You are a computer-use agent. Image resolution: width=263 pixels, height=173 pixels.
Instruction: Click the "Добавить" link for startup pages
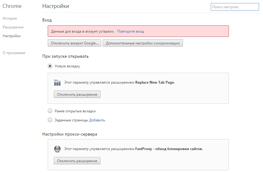click(x=97, y=120)
